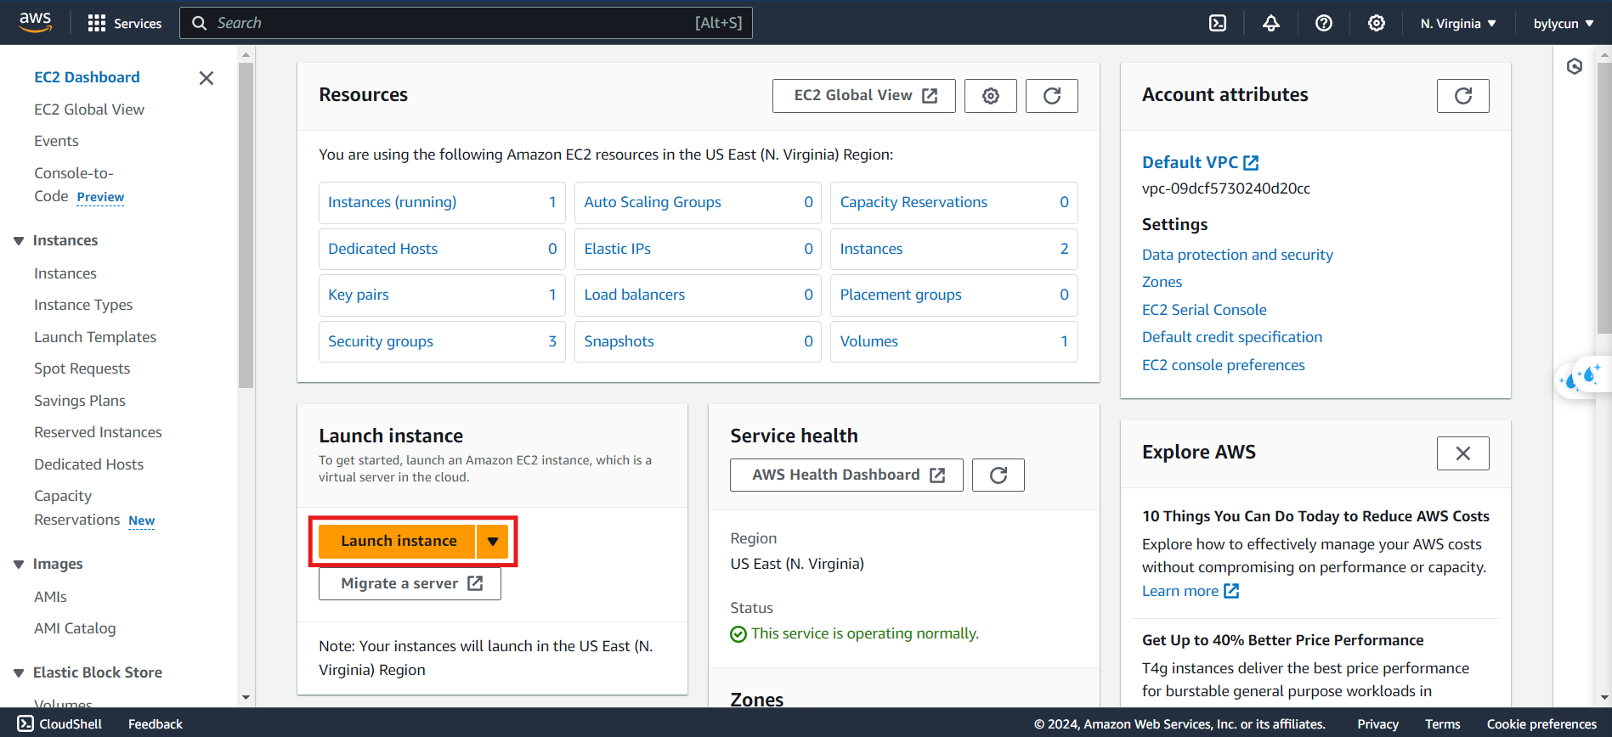The width and height of the screenshot is (1612, 737).
Task: Collapse the Instances sidebar section
Action: coord(19,241)
